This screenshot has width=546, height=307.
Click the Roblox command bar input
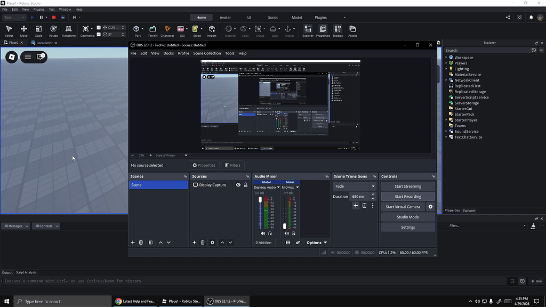(x=254, y=281)
